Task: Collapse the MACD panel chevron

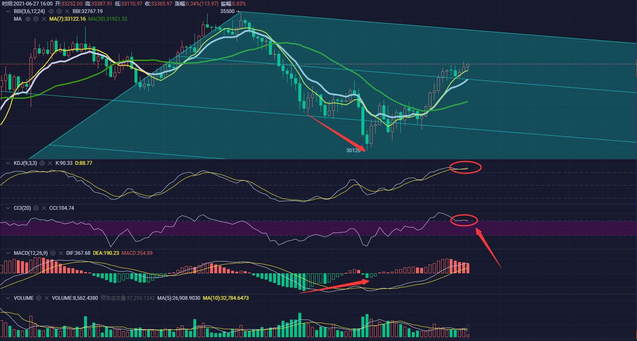Action: 8,253
